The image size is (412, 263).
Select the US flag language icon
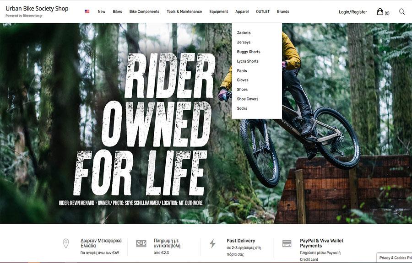pos(87,11)
